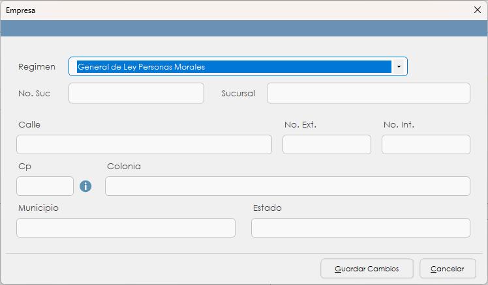This screenshot has width=488, height=285.
Task: Focus the Estado input field
Action: 360,228
